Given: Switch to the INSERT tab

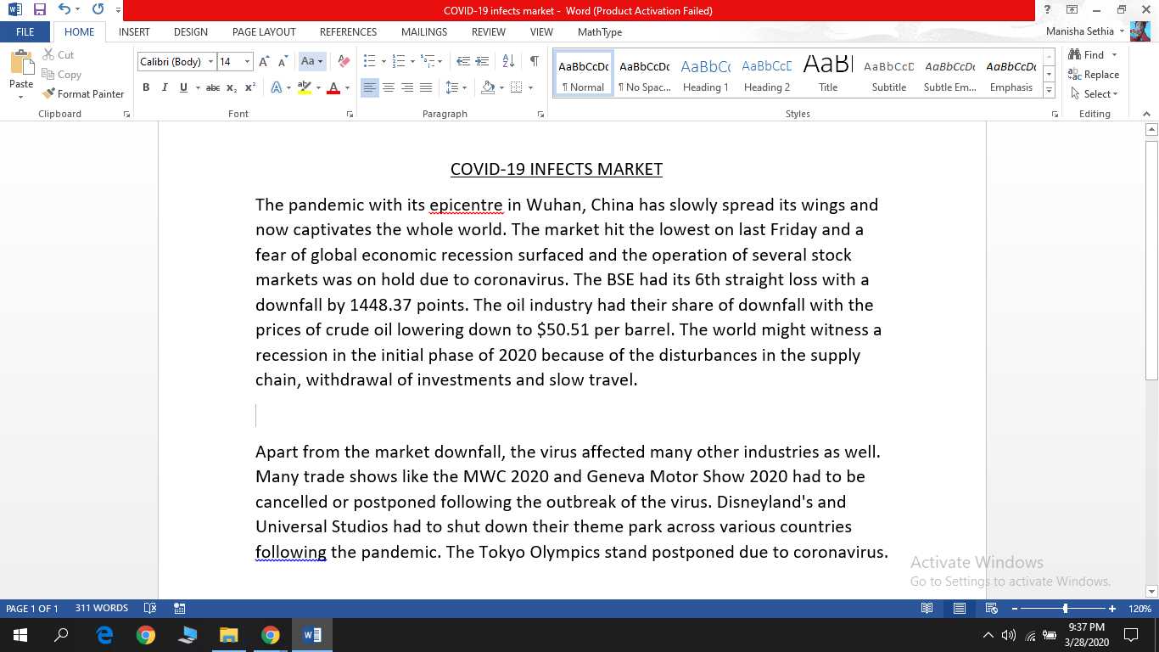Looking at the screenshot, I should tap(134, 32).
